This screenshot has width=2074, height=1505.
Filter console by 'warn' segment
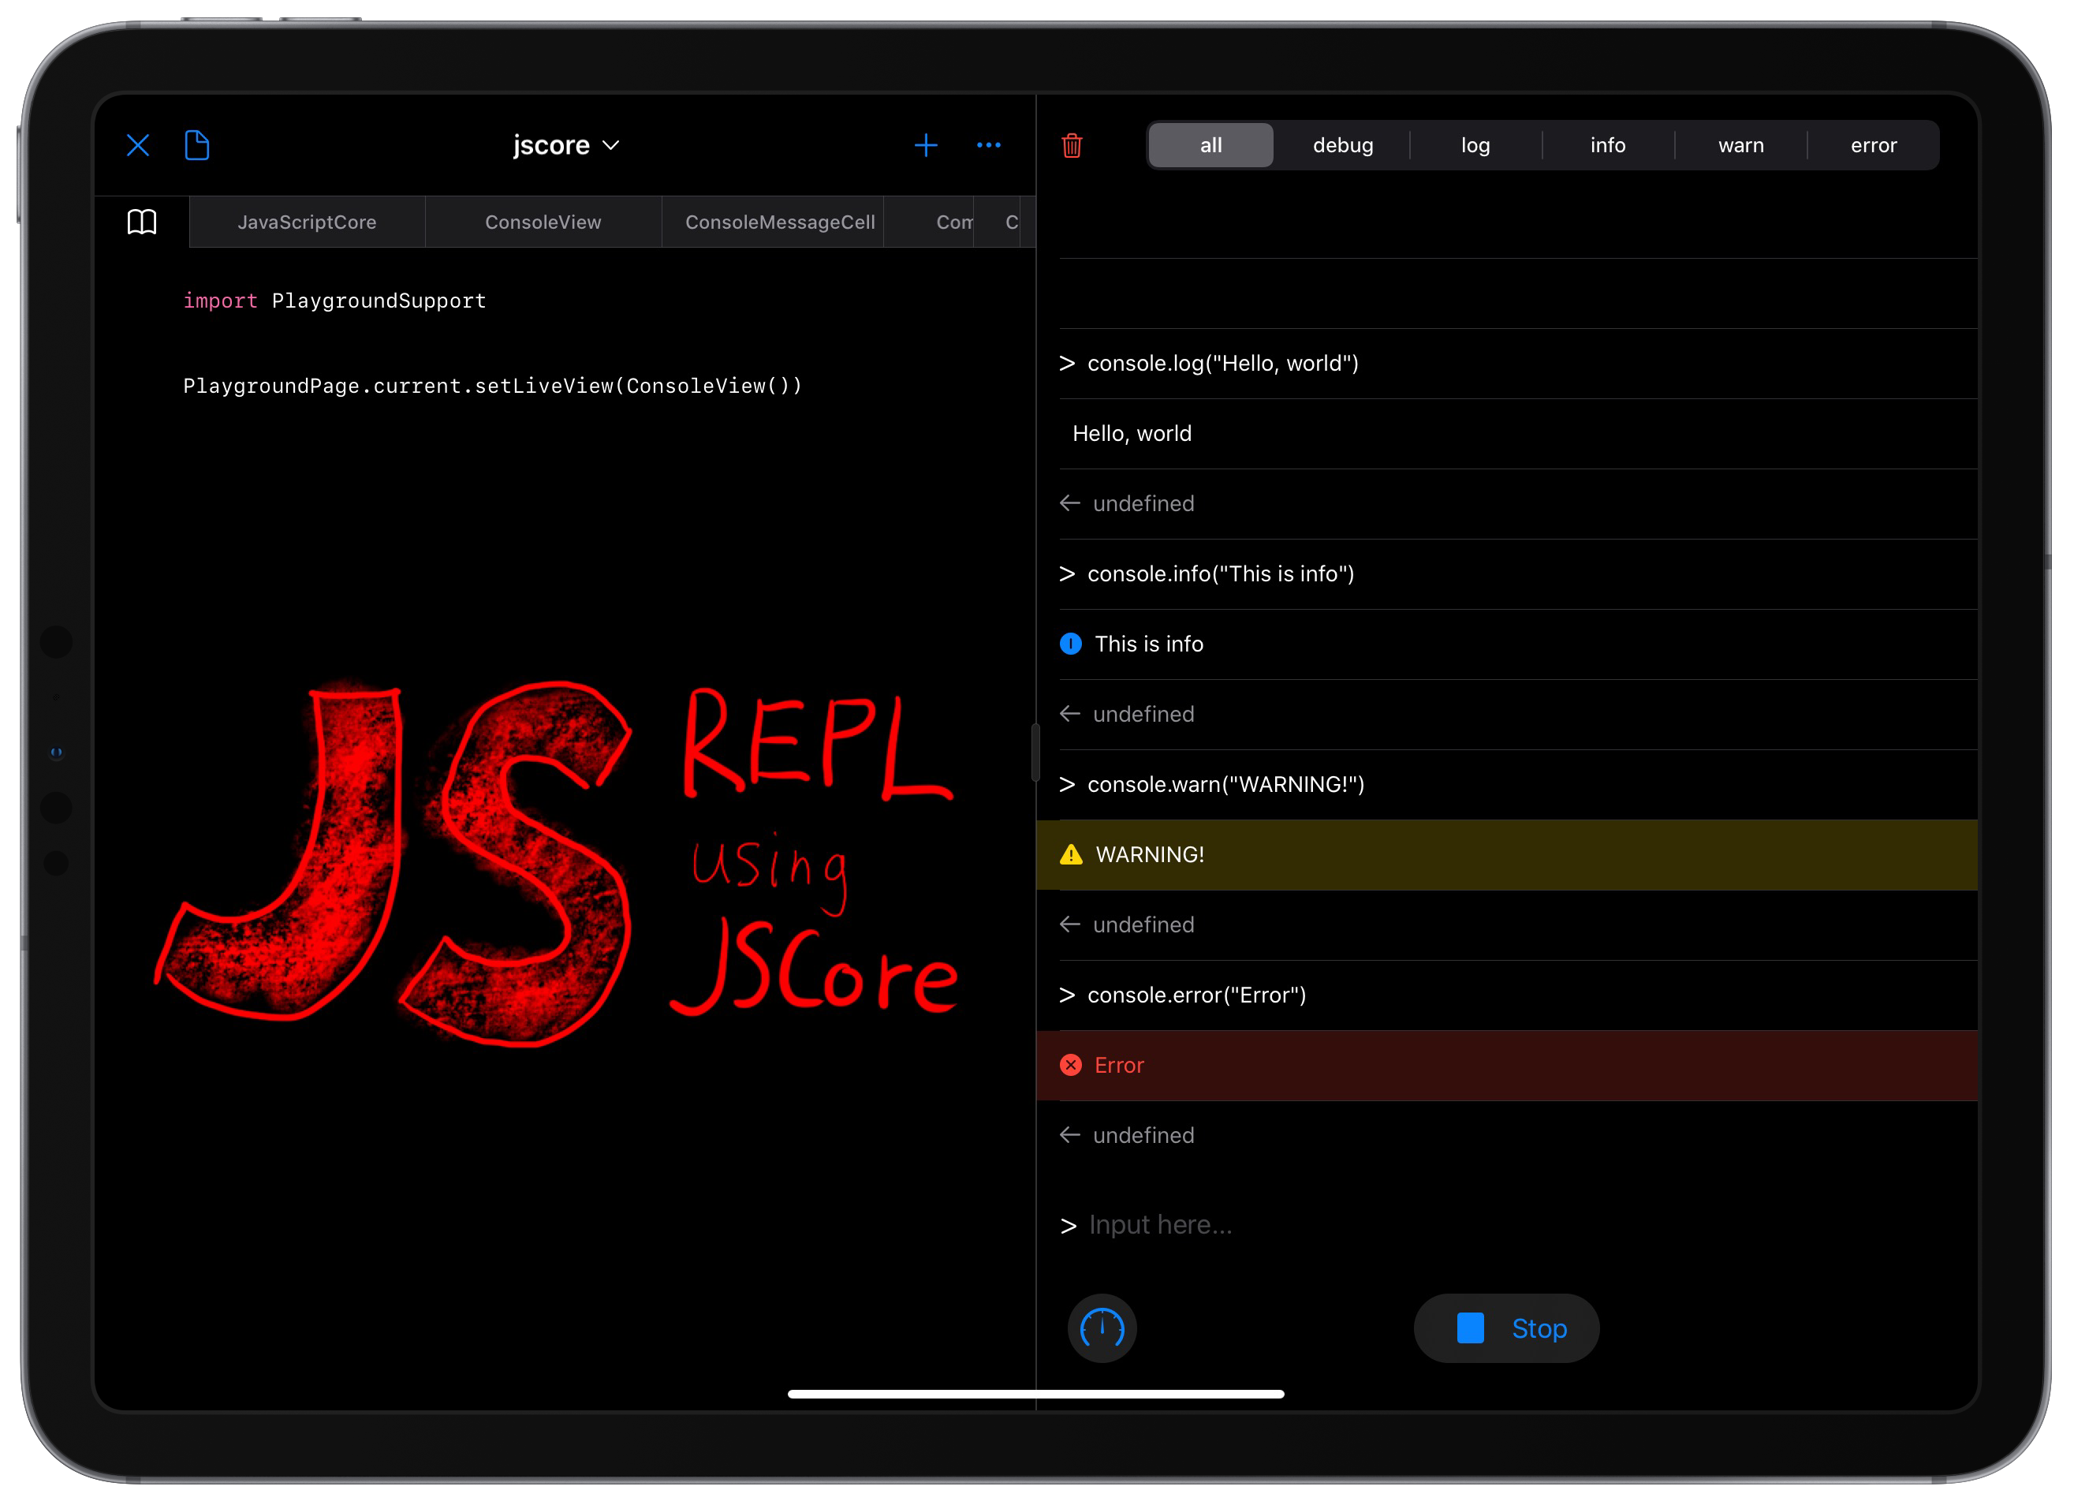click(1740, 145)
